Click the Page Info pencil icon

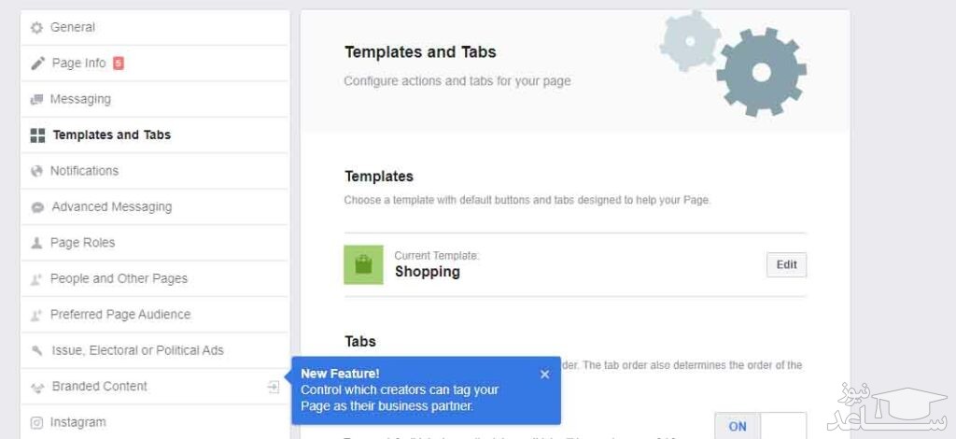click(x=37, y=64)
